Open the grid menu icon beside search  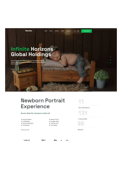[78, 31]
